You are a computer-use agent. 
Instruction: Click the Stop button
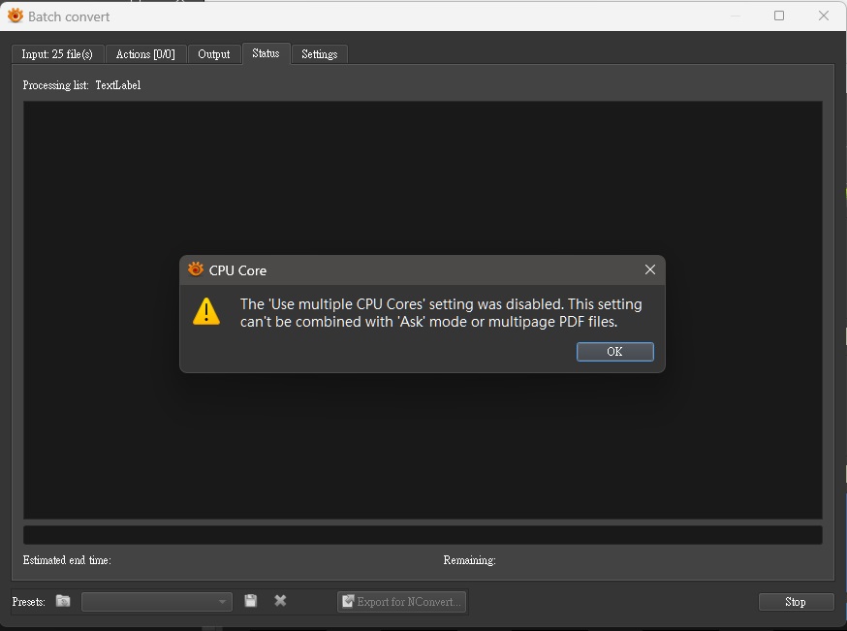click(796, 602)
